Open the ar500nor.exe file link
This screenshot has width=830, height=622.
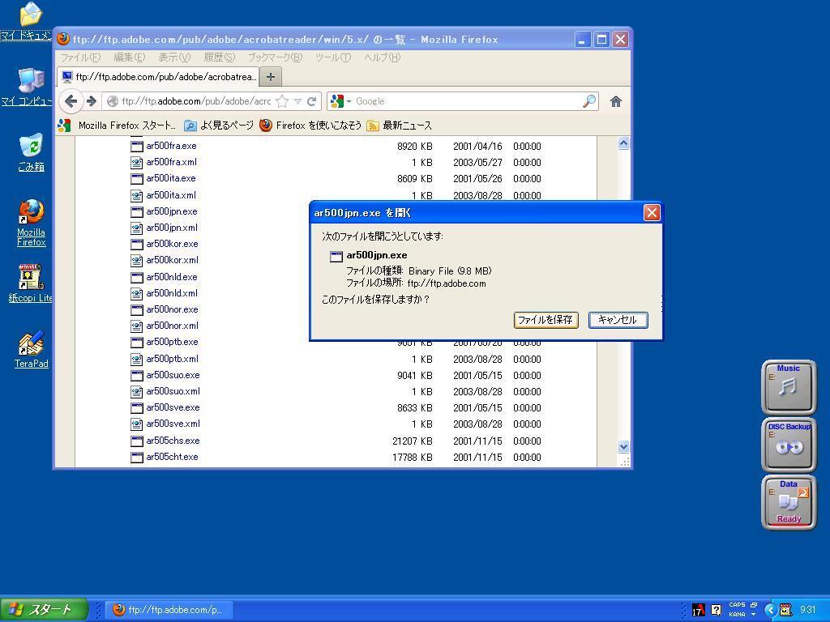point(172,309)
